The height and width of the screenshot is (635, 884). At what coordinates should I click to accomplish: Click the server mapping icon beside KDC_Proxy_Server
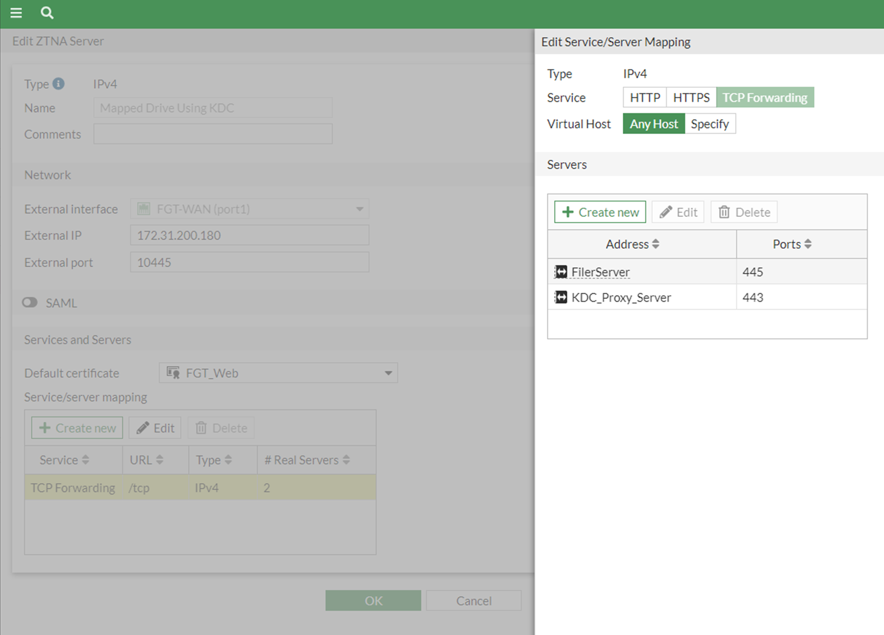pyautogui.click(x=561, y=297)
